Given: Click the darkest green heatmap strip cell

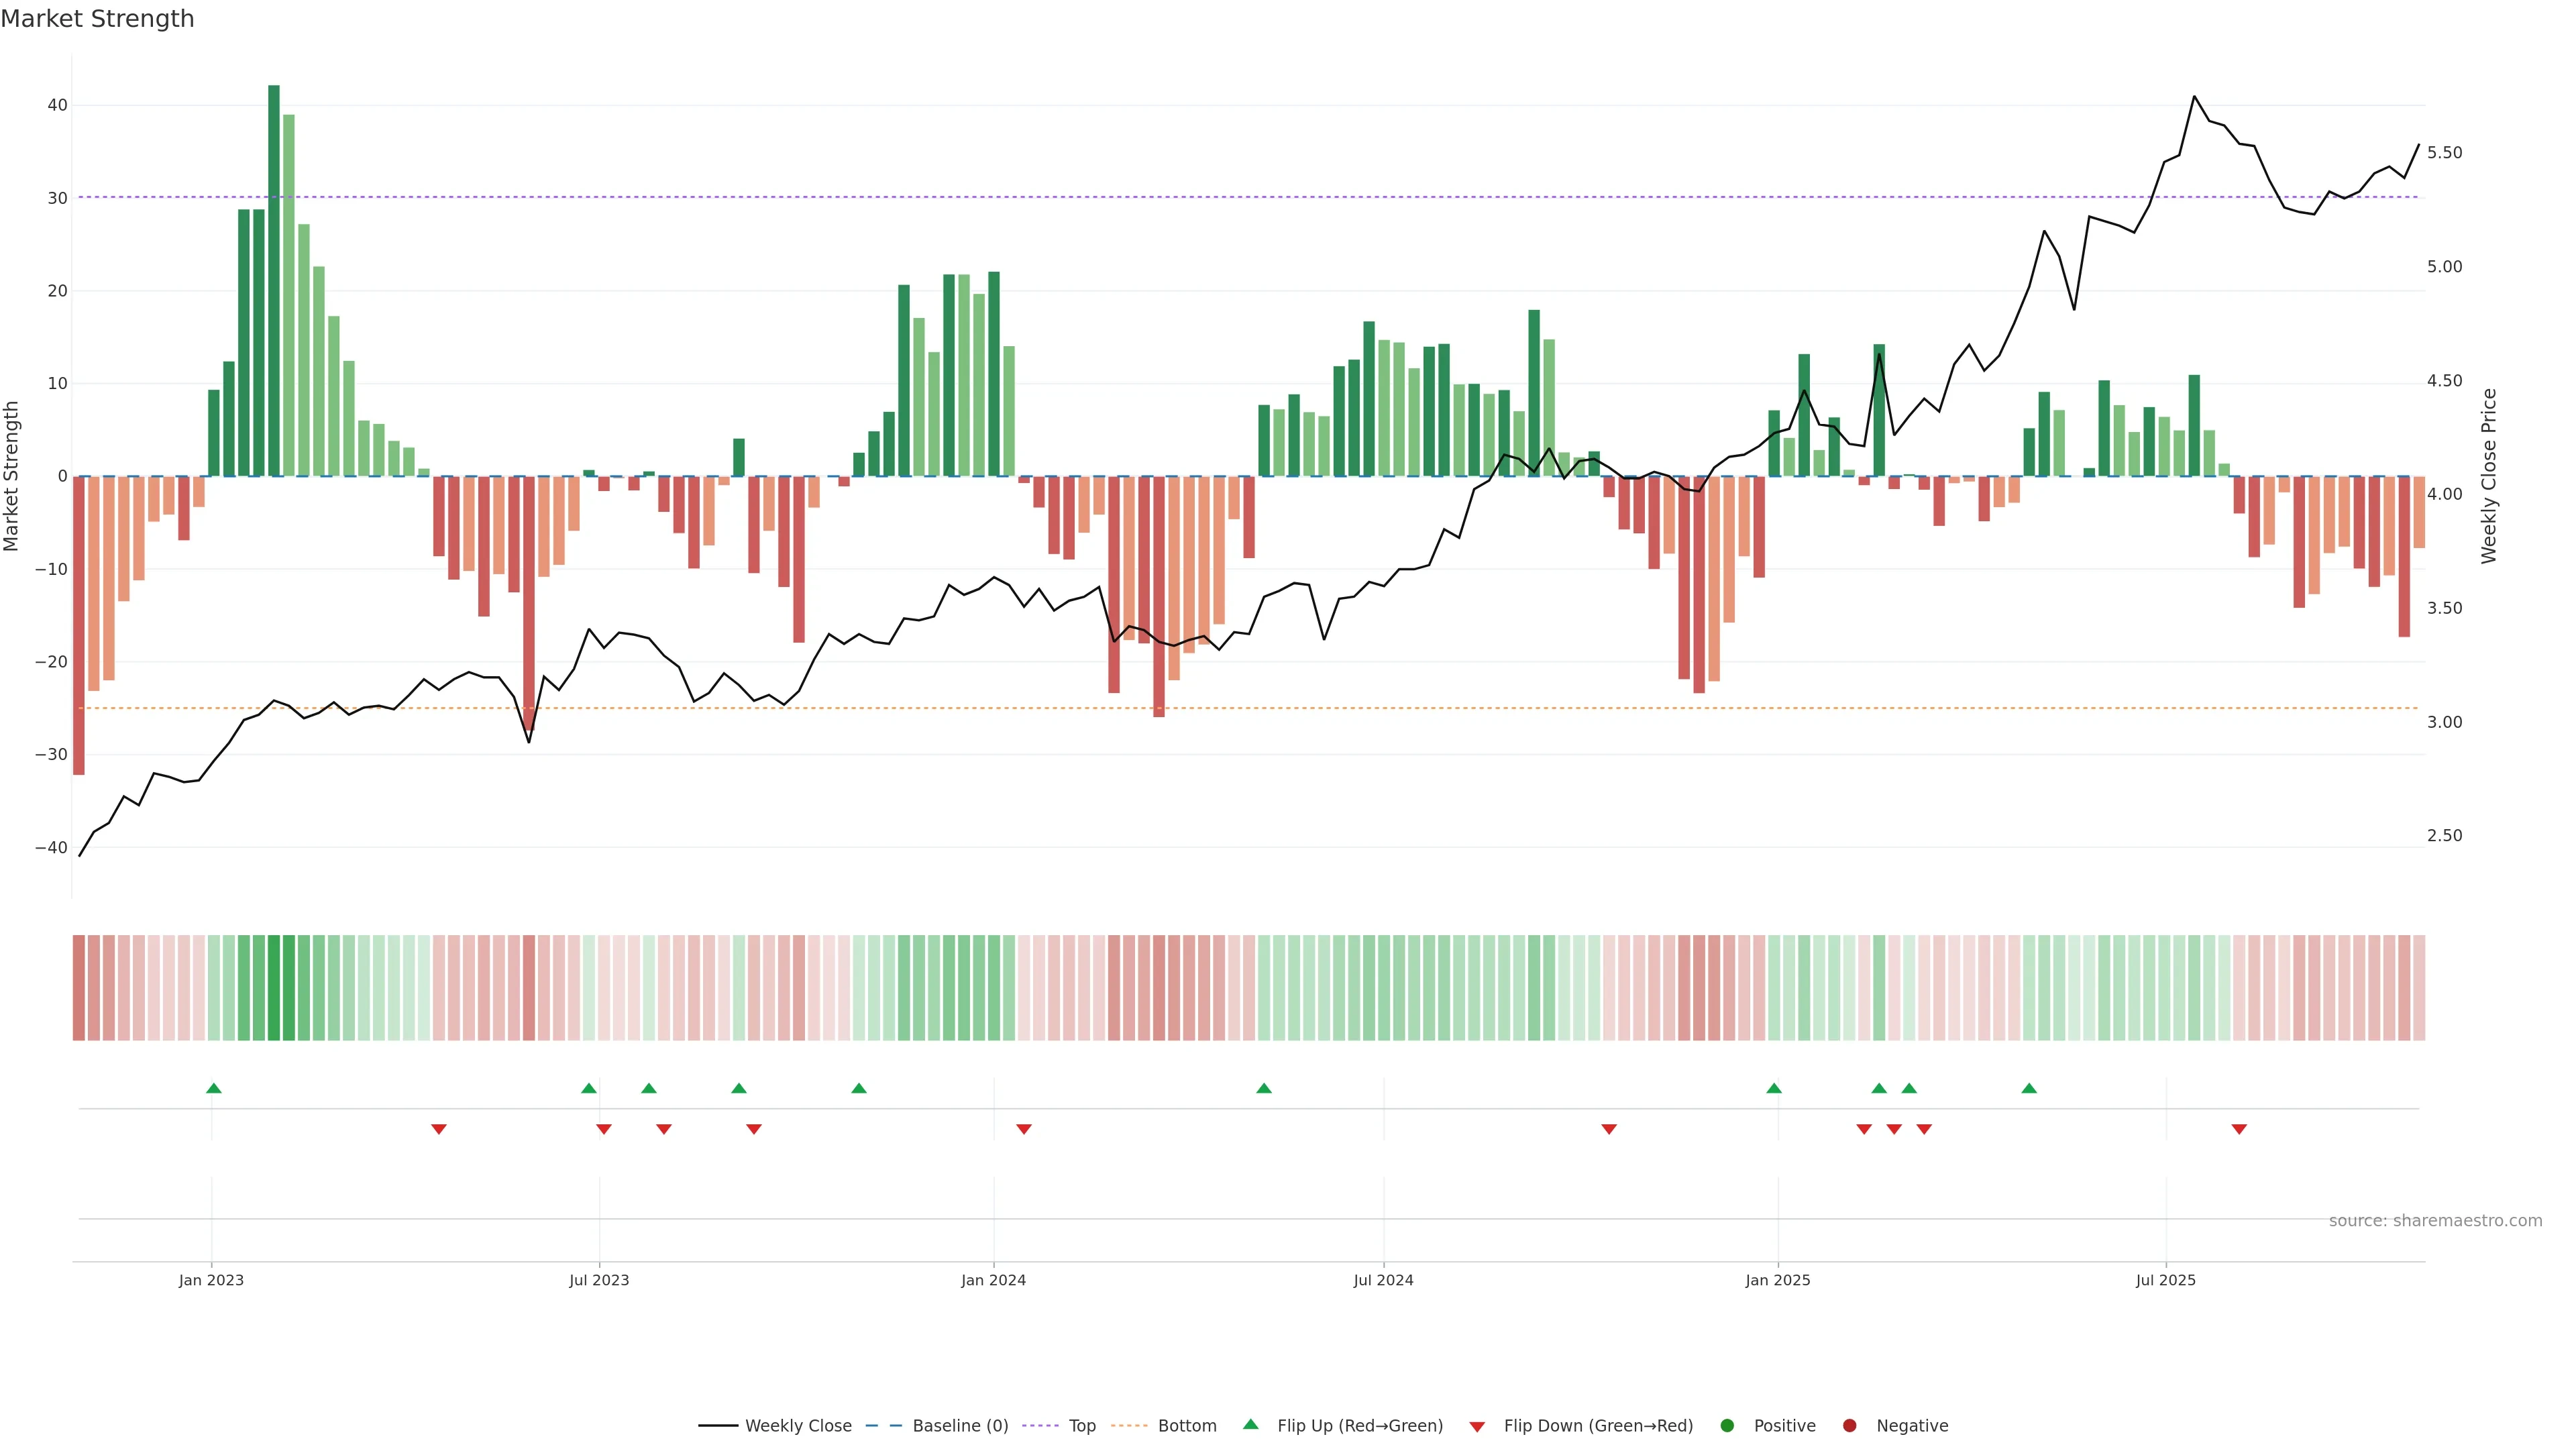Looking at the screenshot, I should pos(274,988).
